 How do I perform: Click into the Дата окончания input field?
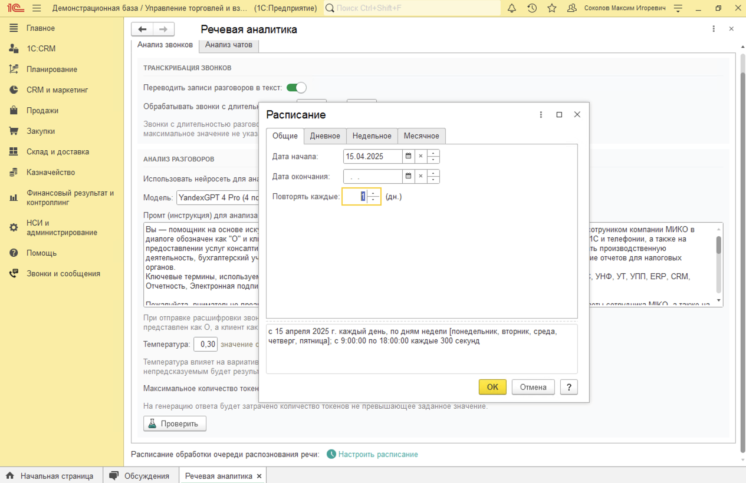point(373,176)
